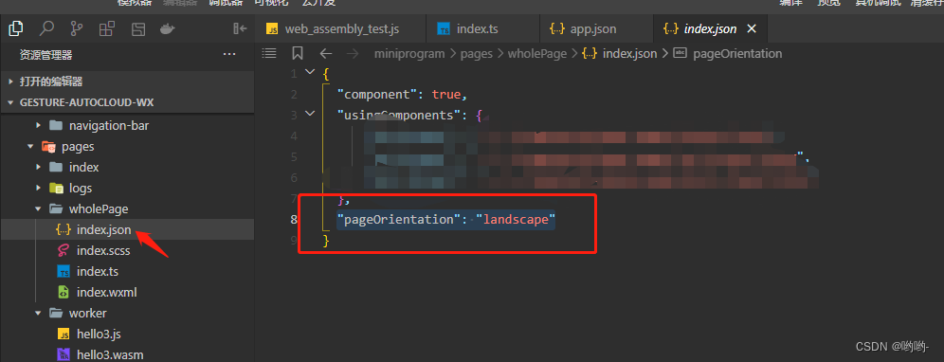Viewport: 944px width, 362px height.
Task: Click pageOrientation in the breadcrumb
Action: coord(737,54)
